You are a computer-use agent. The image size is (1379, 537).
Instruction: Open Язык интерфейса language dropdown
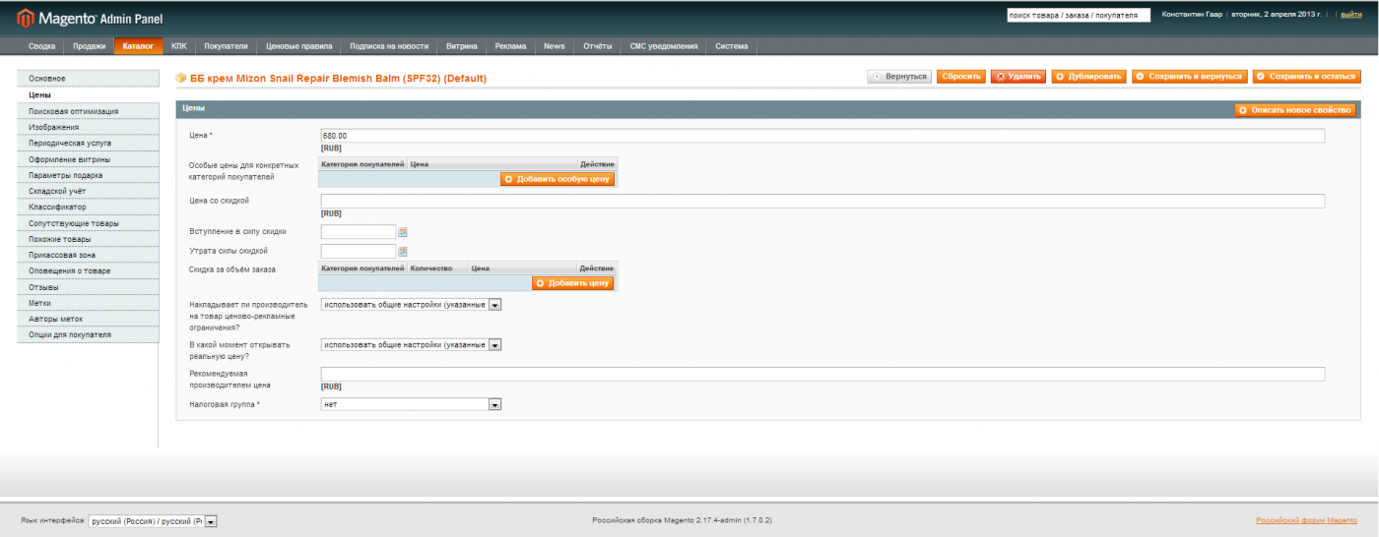click(x=153, y=521)
